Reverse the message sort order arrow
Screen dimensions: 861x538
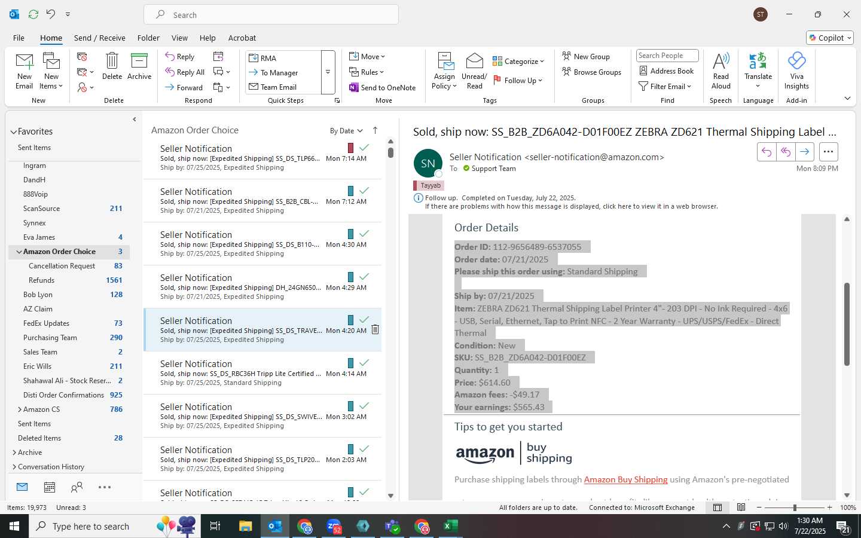point(375,130)
